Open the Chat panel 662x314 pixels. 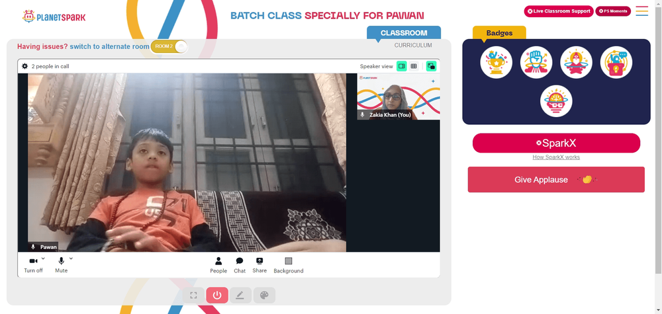coord(240,265)
